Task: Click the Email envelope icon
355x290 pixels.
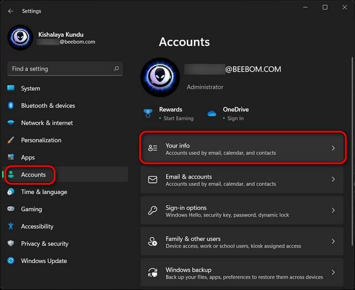Action: coord(153,179)
